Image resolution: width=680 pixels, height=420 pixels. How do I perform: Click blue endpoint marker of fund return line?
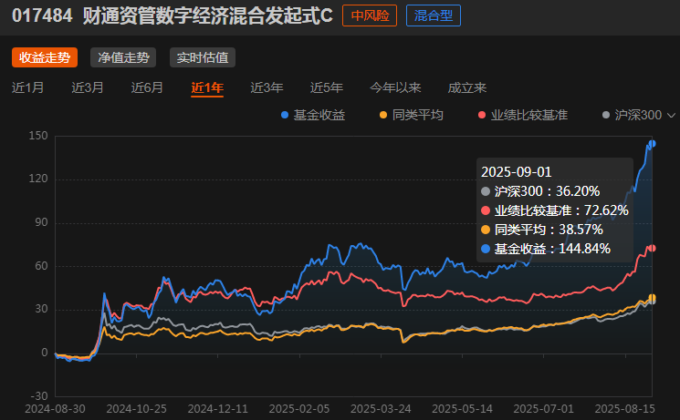pyautogui.click(x=652, y=144)
